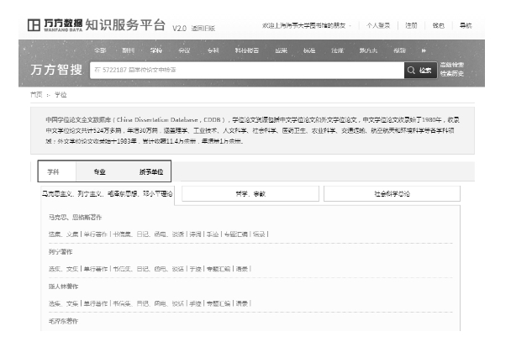Open 专题汇编 under 列宁著作
This screenshot has width=511, height=342.
tap(219, 269)
